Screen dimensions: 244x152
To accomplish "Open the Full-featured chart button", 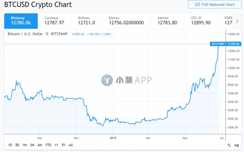I will click(x=215, y=5).
